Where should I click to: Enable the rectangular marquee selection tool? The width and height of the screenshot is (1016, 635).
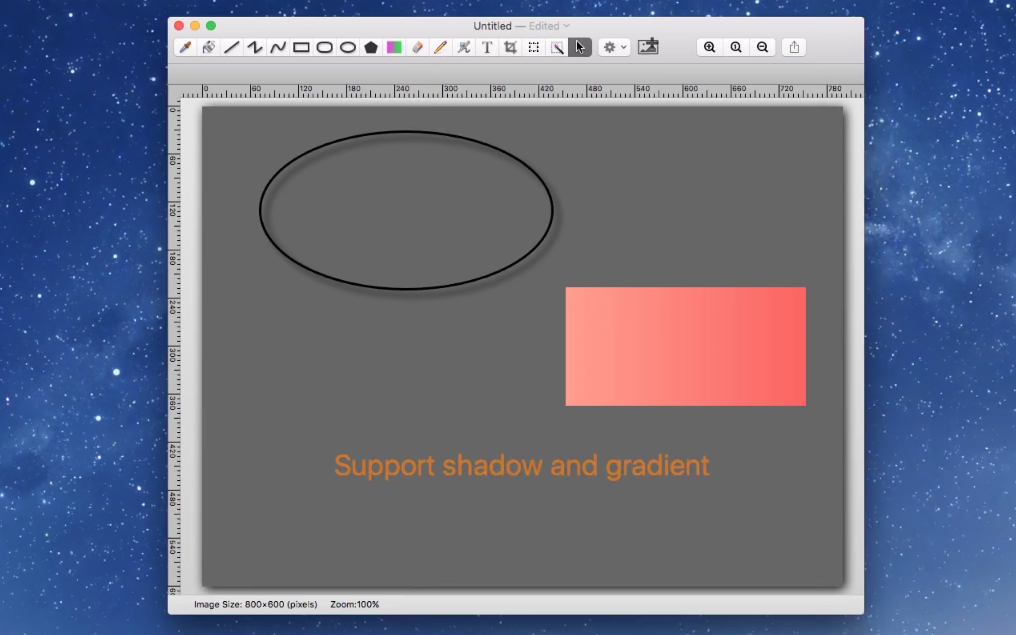click(534, 47)
